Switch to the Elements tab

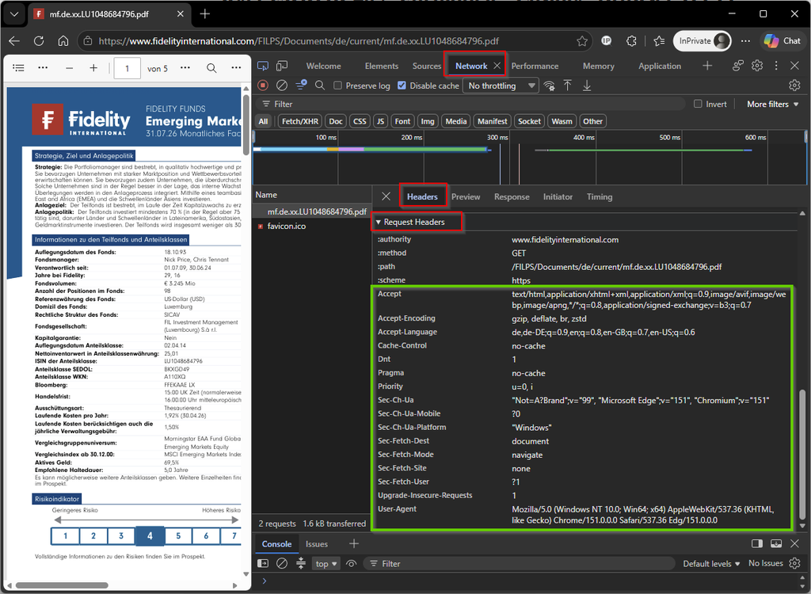tap(382, 66)
